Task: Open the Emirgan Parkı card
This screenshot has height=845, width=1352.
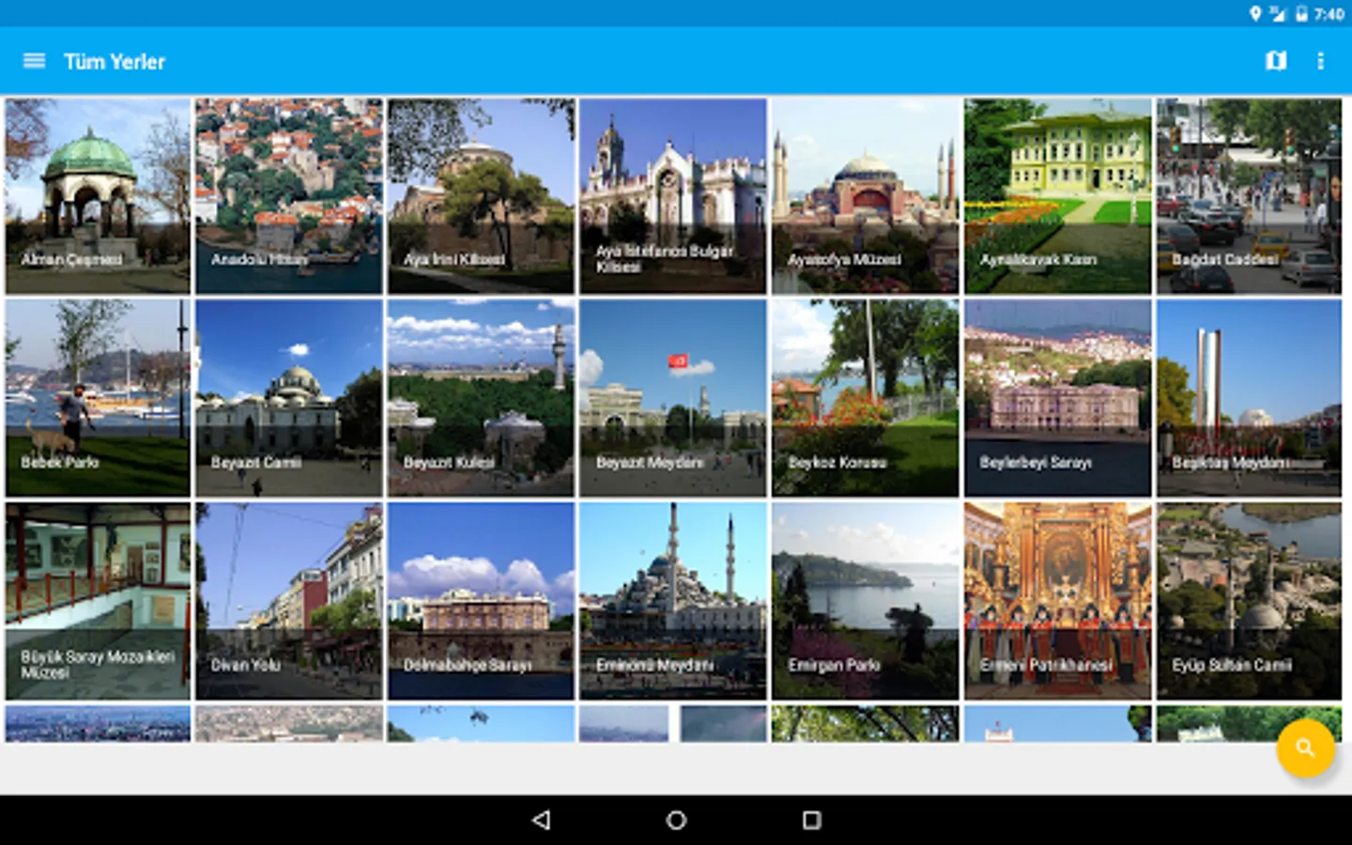Action: point(865,601)
